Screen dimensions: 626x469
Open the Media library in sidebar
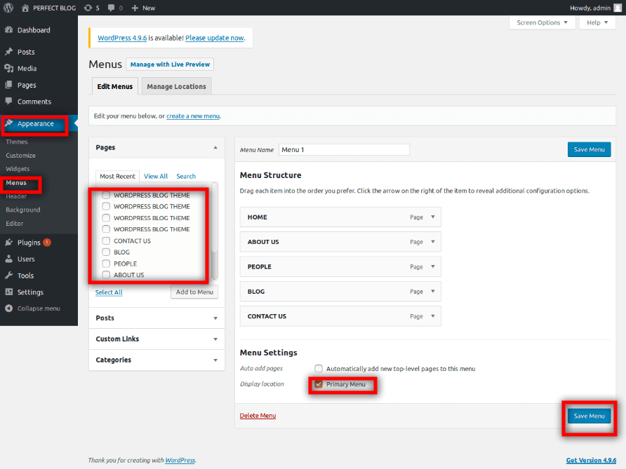[27, 69]
